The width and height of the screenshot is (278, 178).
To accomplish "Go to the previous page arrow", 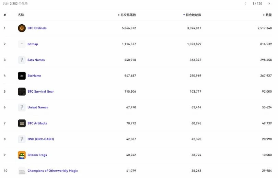I will 245,3.
